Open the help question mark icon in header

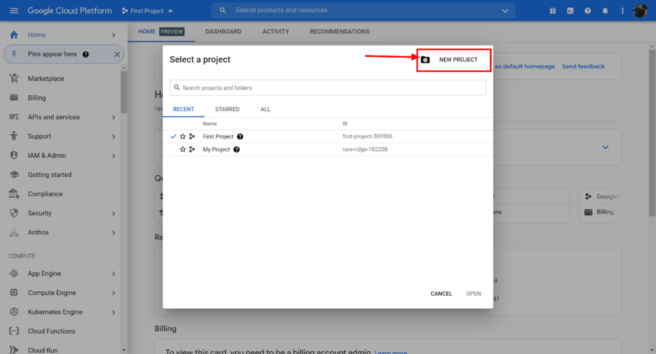pyautogui.click(x=588, y=11)
